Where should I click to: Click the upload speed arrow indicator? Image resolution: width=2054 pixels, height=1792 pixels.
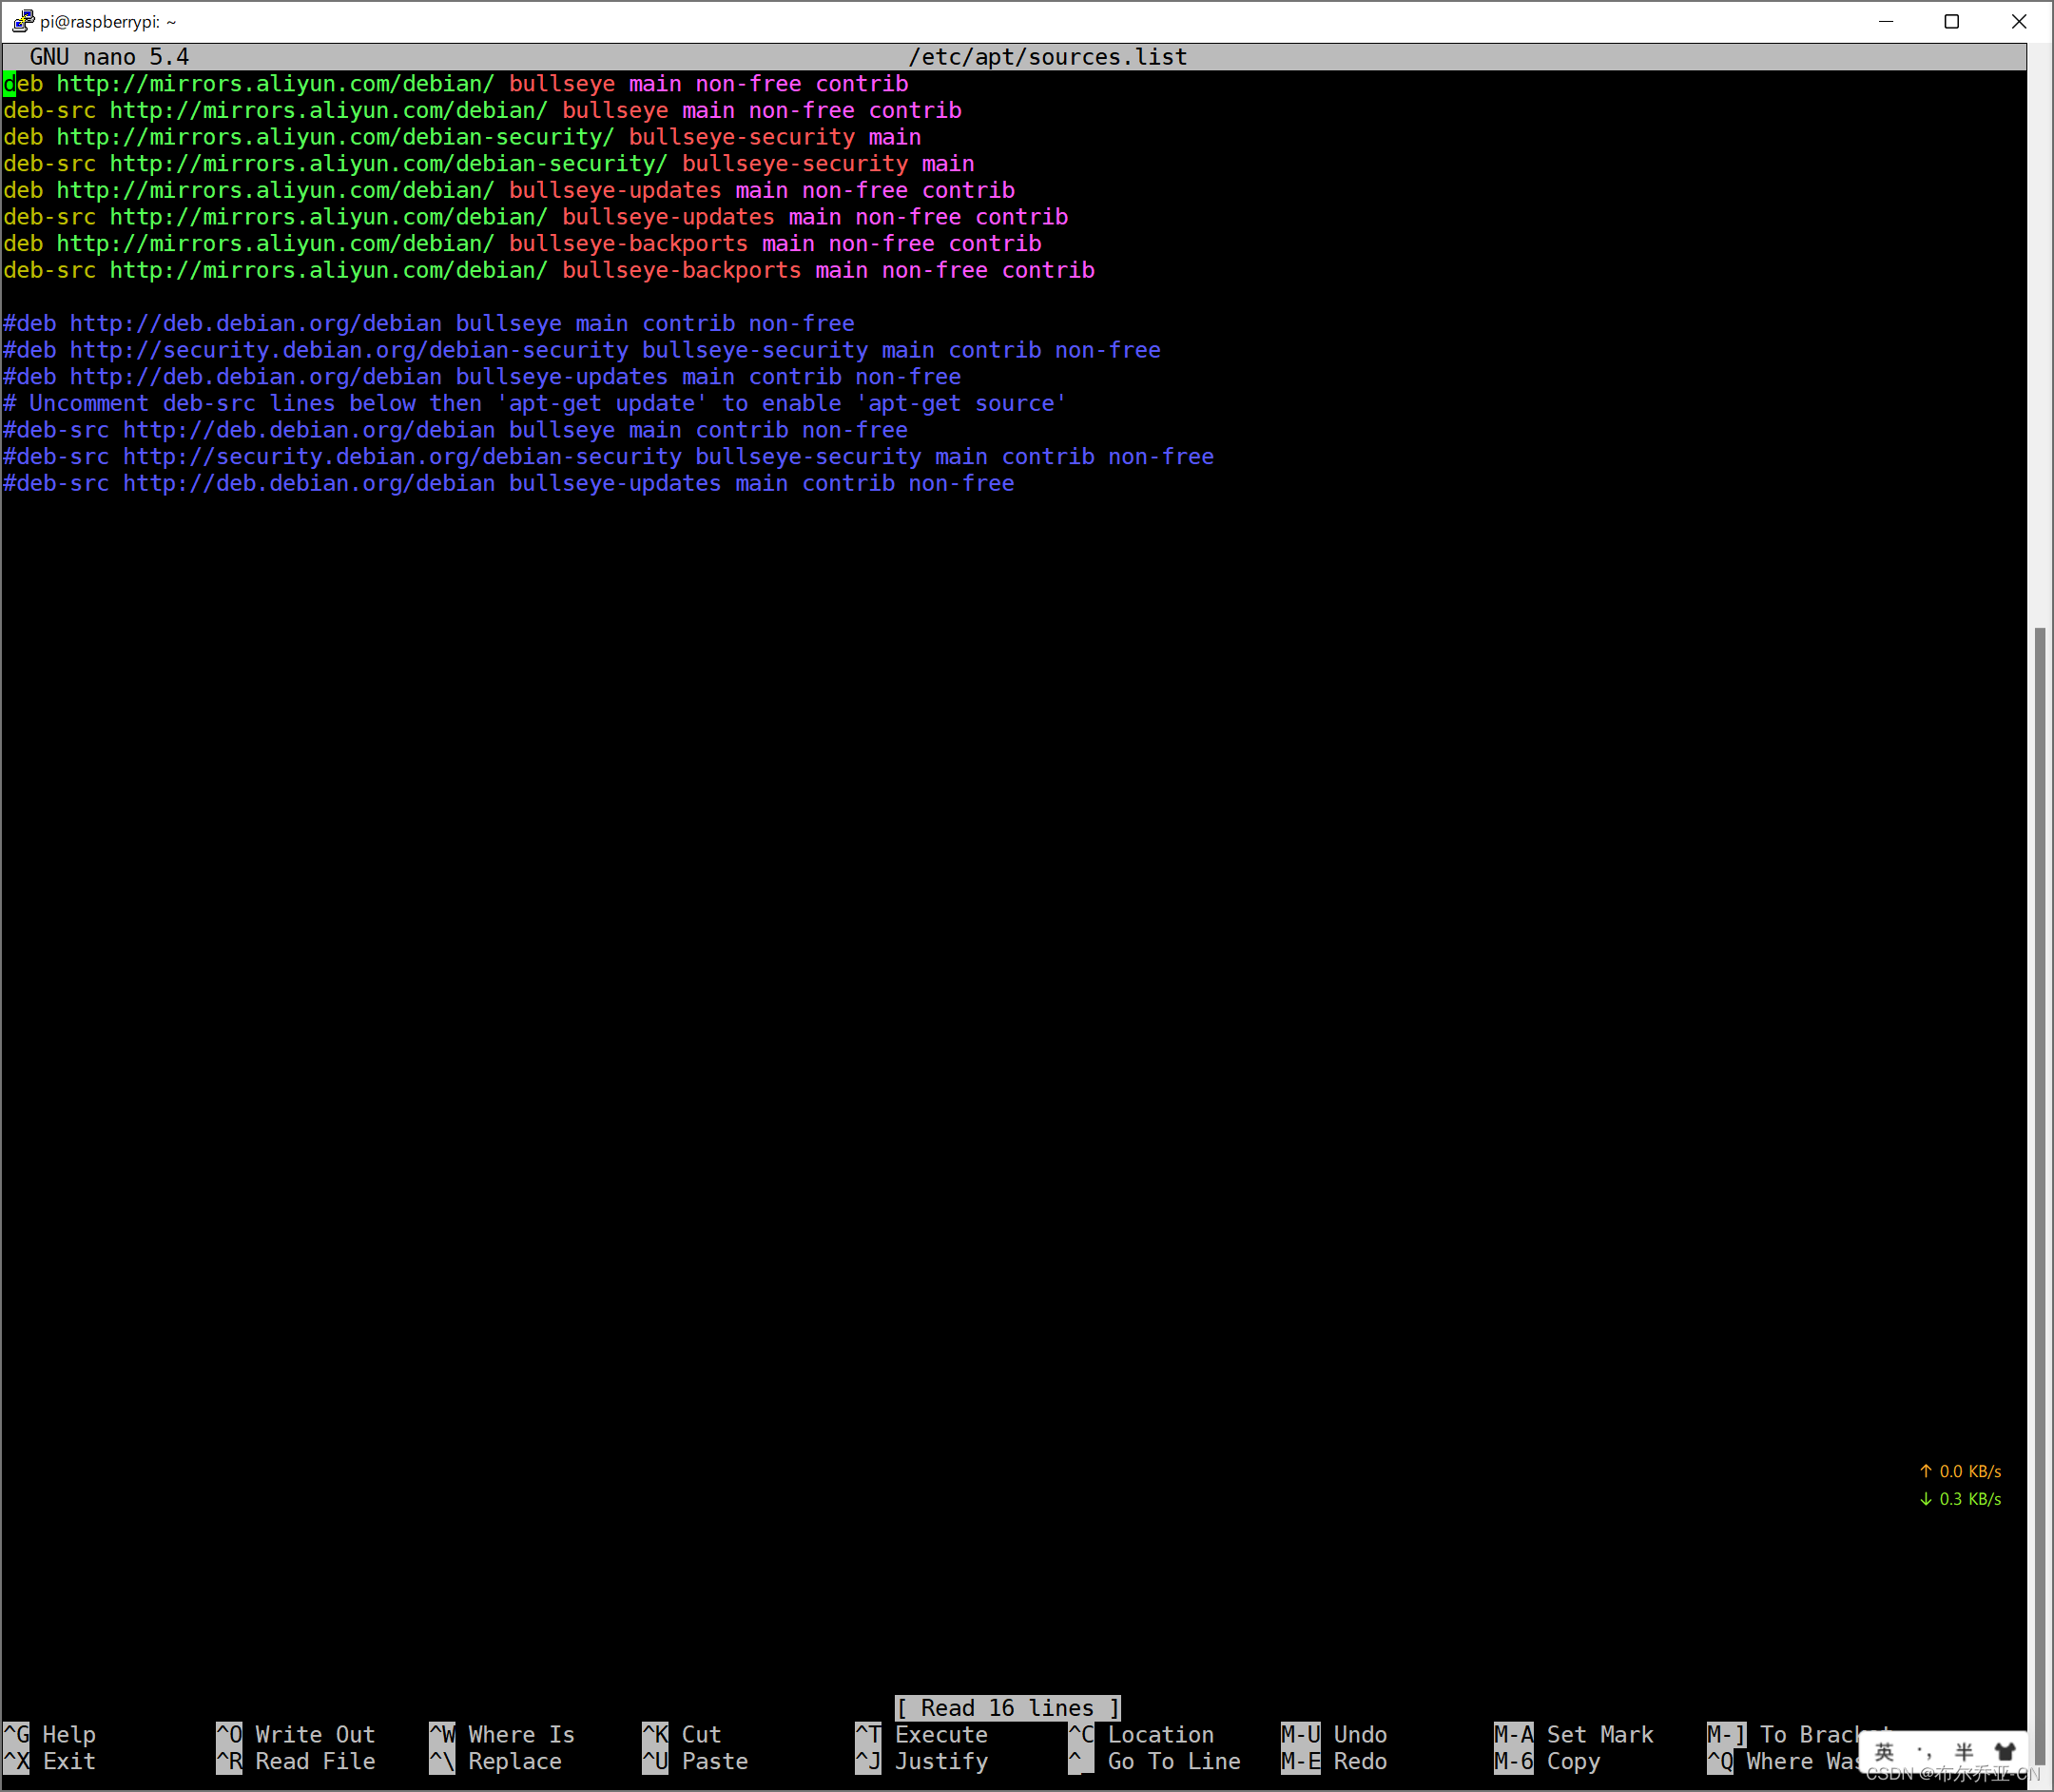pos(1926,1471)
